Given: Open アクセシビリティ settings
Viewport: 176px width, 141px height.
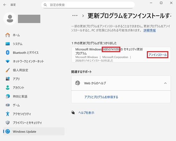Looking at the screenshot, I should (34, 114).
